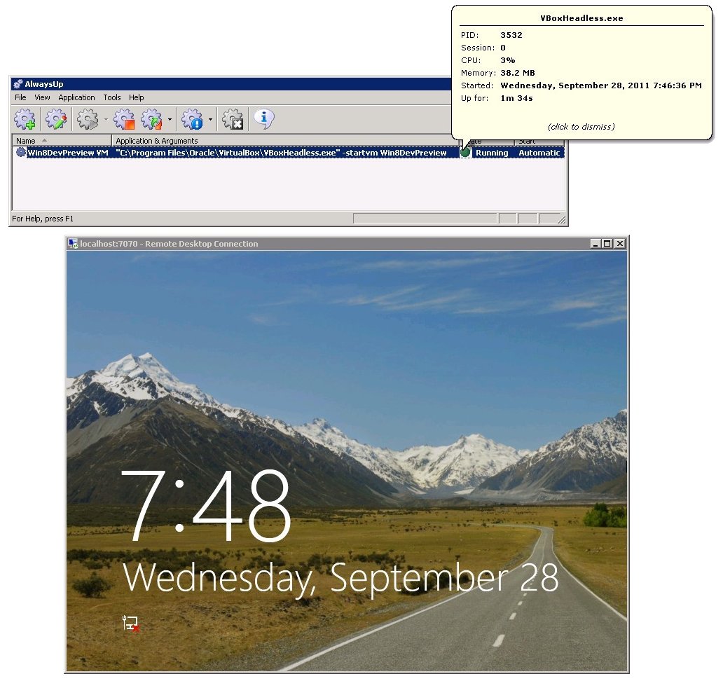Open the Application menu
Viewport: 723px width, 681px height.
tap(76, 97)
